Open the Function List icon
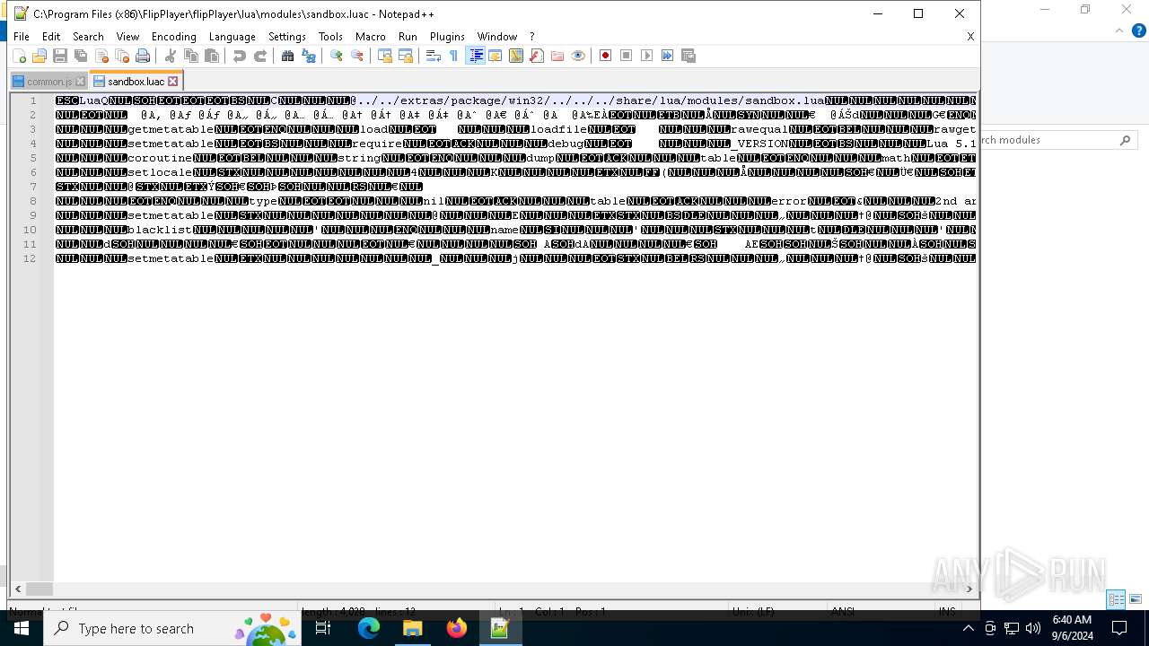Image resolution: width=1149 pixels, height=646 pixels. coord(536,56)
